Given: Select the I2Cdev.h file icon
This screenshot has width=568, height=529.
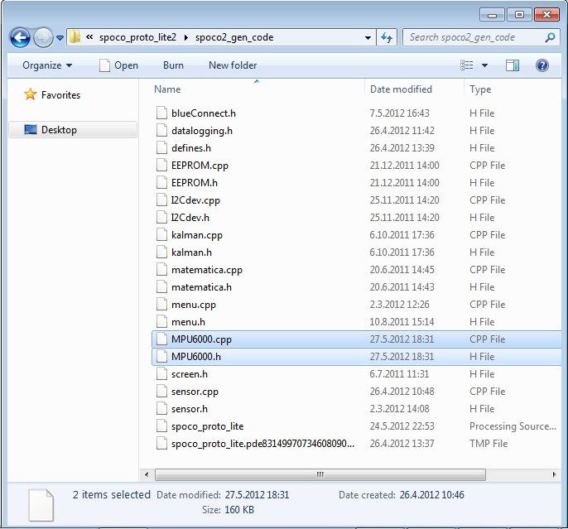Looking at the screenshot, I should click(x=161, y=217).
